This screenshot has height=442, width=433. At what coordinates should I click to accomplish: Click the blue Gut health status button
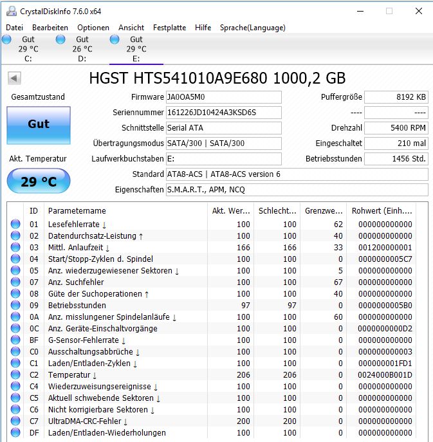(39, 125)
